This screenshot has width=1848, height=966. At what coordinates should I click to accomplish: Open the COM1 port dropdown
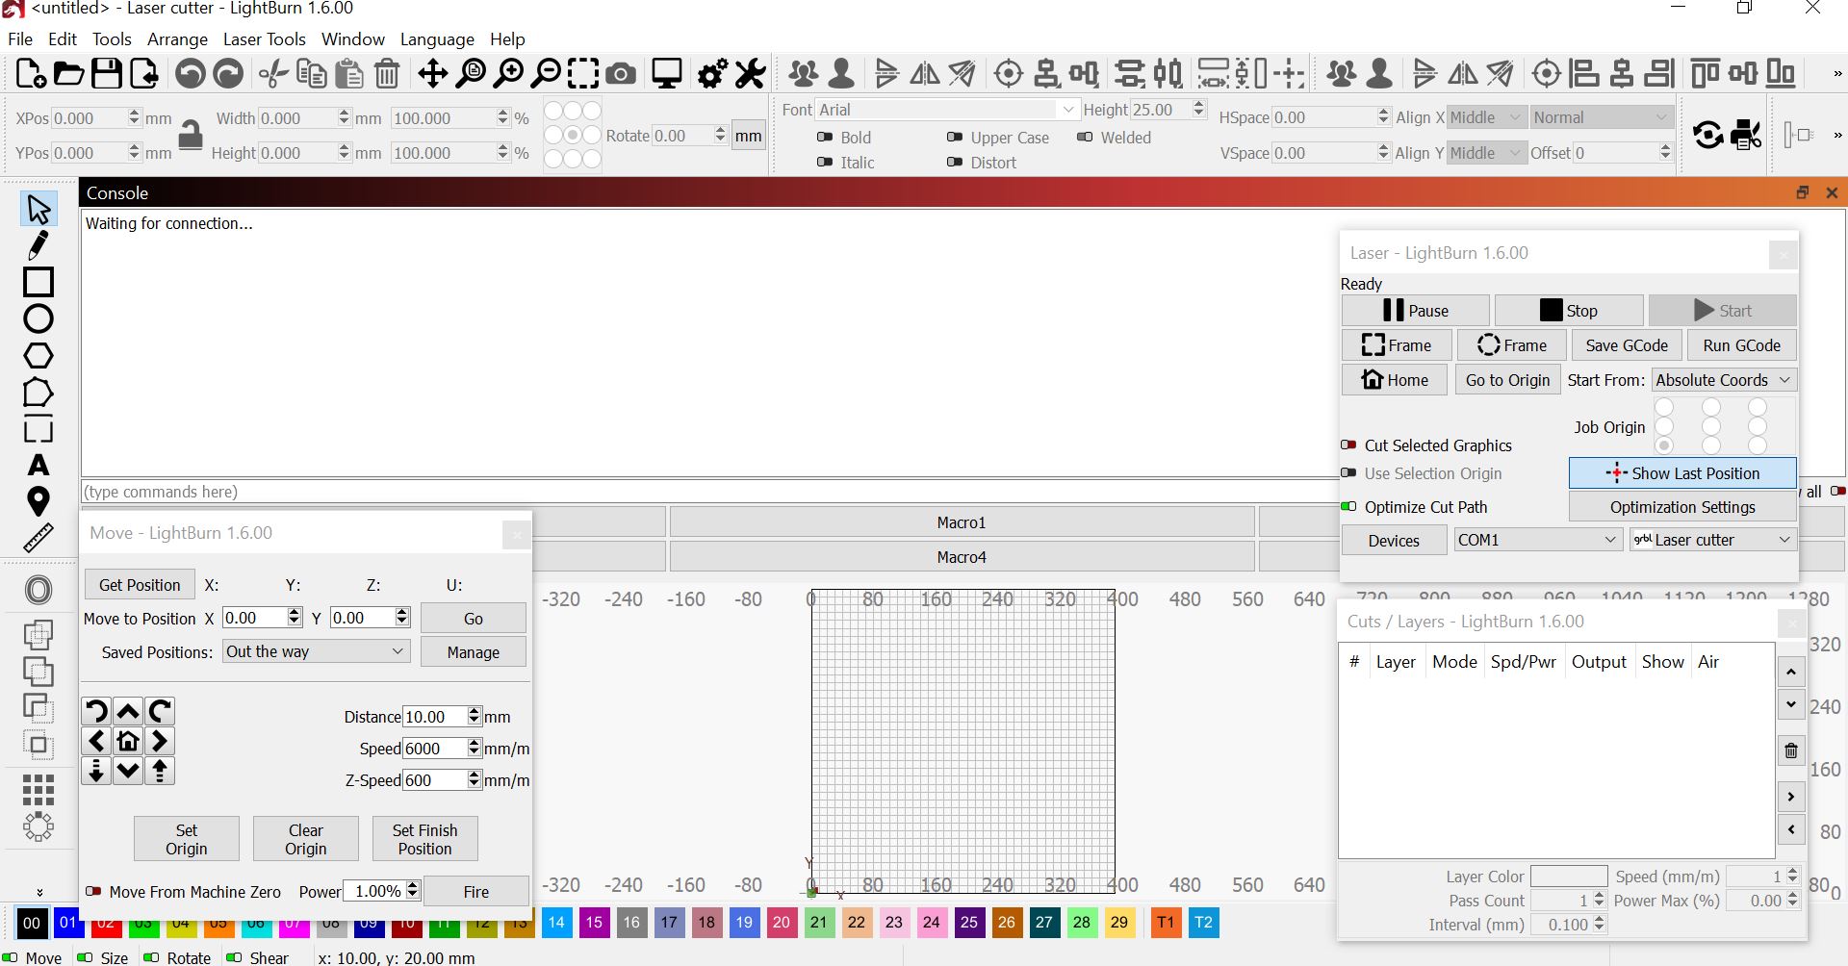1536,540
